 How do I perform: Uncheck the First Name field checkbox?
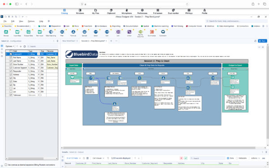point(11,57)
